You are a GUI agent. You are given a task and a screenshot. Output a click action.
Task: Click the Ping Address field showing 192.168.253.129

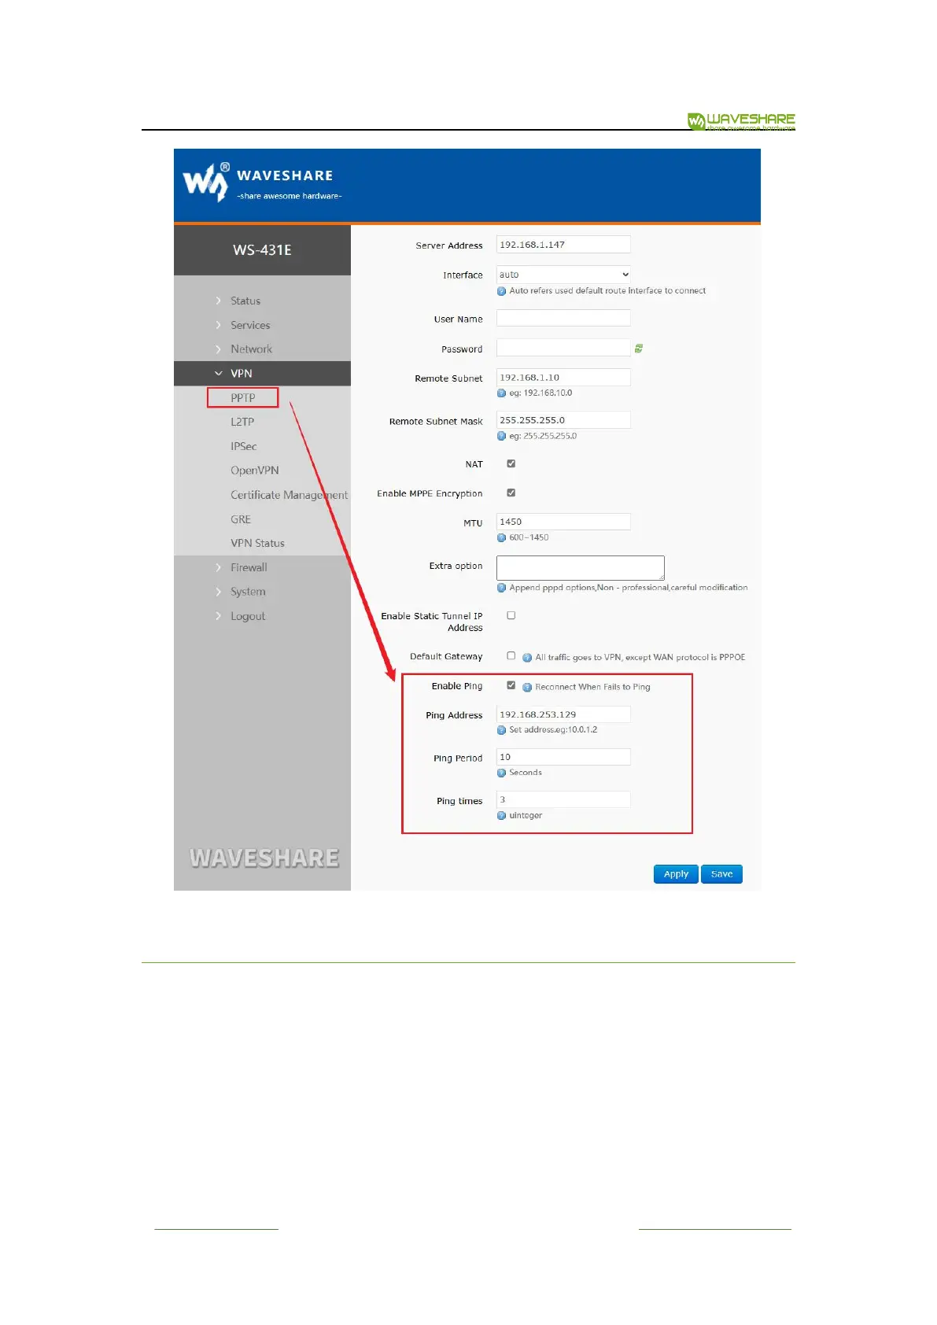[x=563, y=714]
